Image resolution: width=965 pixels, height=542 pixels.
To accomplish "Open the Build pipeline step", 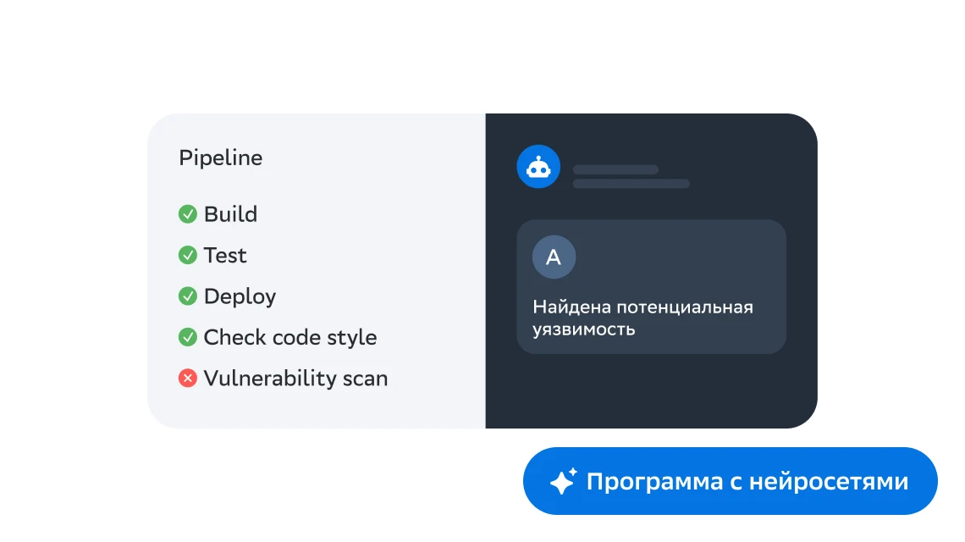I will coord(230,214).
